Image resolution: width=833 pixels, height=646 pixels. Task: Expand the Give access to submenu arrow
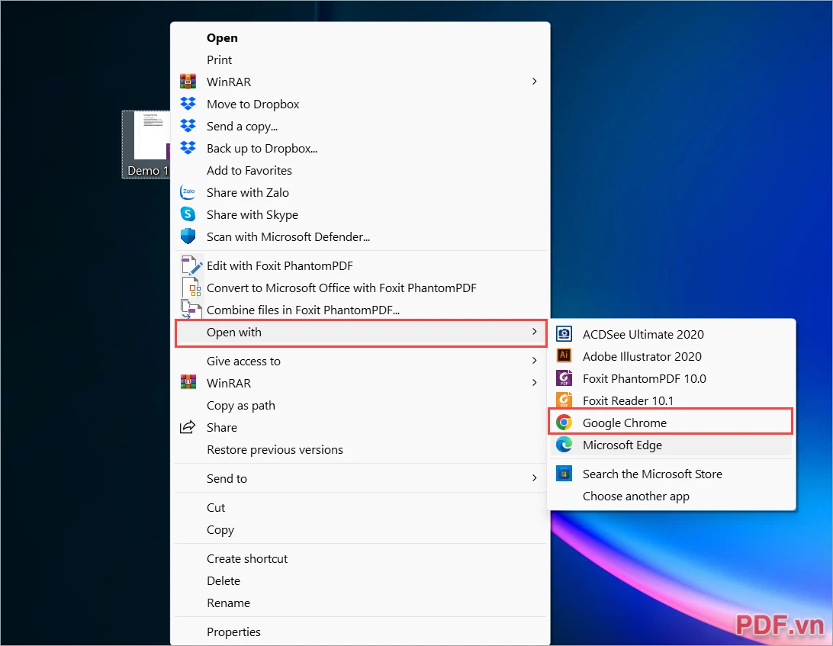[535, 361]
